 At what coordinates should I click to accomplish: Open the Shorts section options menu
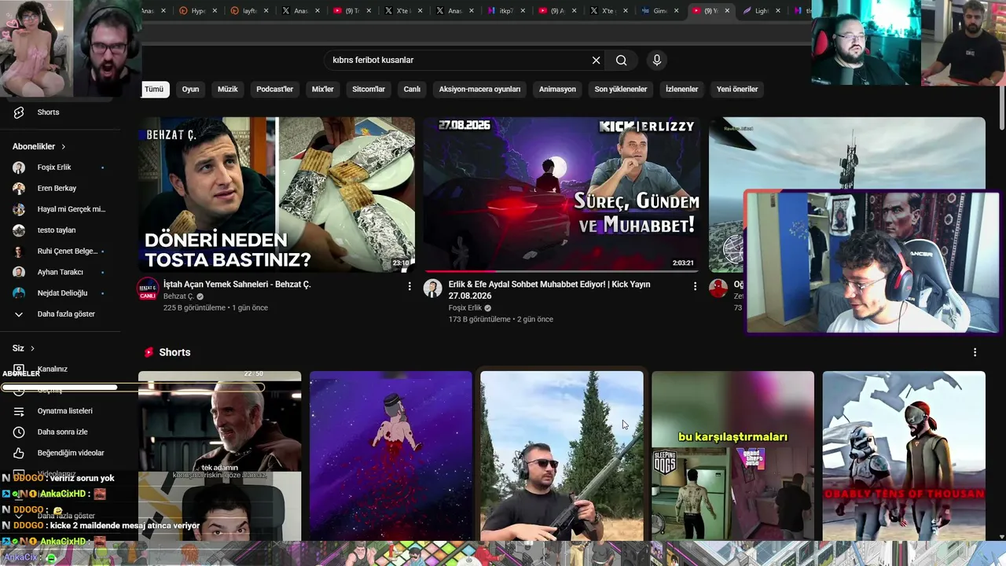975,352
